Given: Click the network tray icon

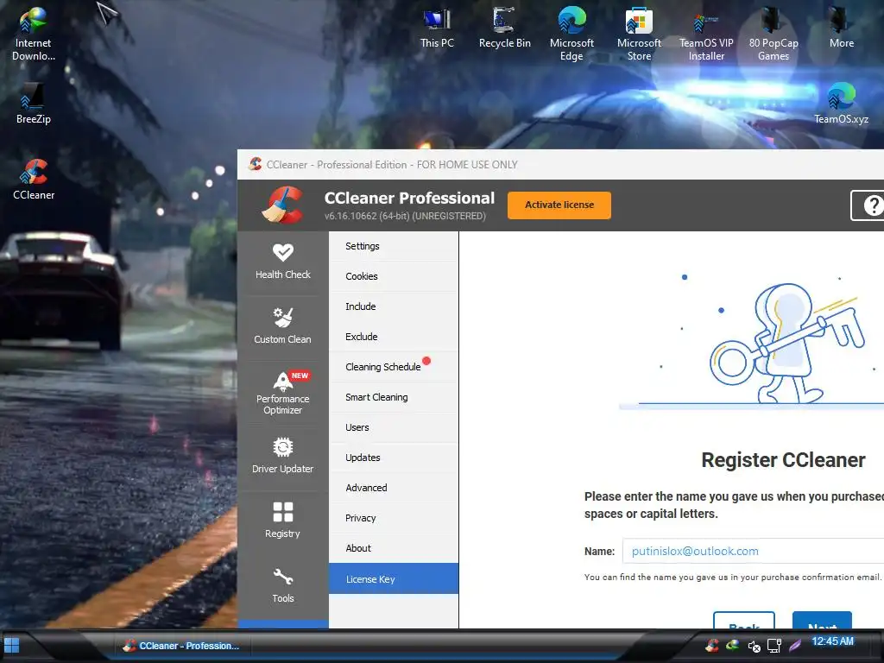Looking at the screenshot, I should click(774, 646).
